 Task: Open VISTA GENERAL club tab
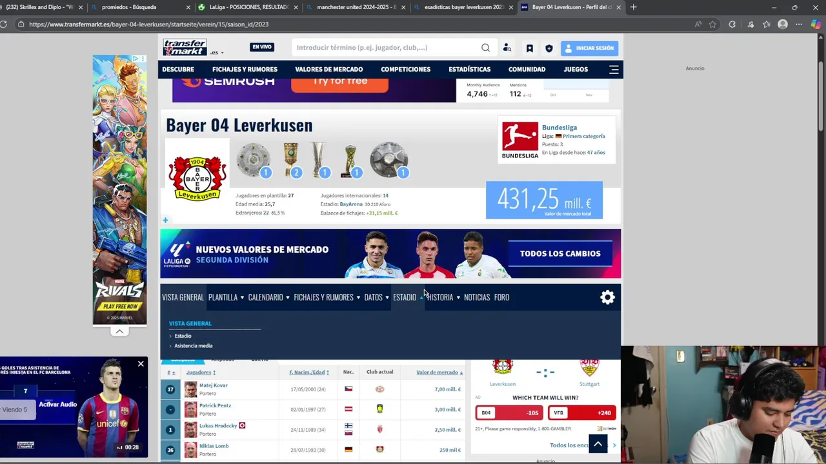coord(183,297)
